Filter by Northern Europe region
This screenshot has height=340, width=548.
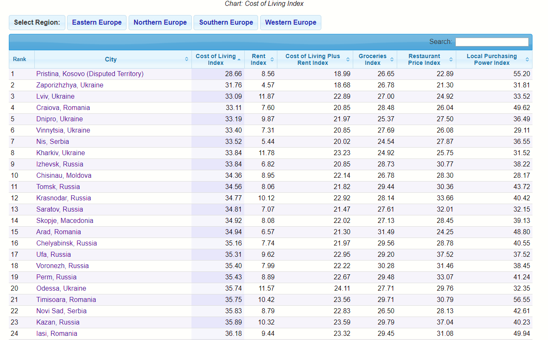coord(160,23)
